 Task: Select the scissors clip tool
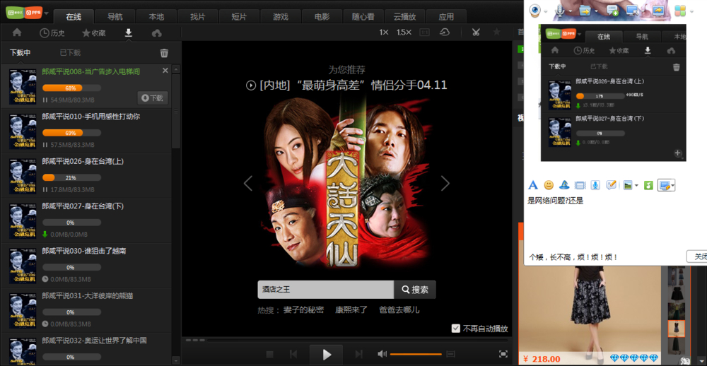coord(476,33)
